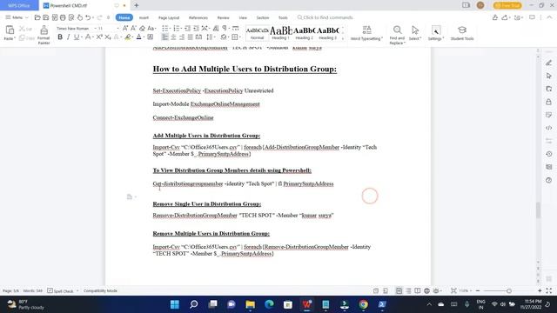Apply subscript formatting
Screen dimensions: 557x313
108,37
